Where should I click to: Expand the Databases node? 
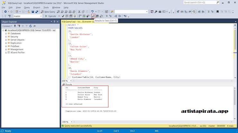pos(6,33)
